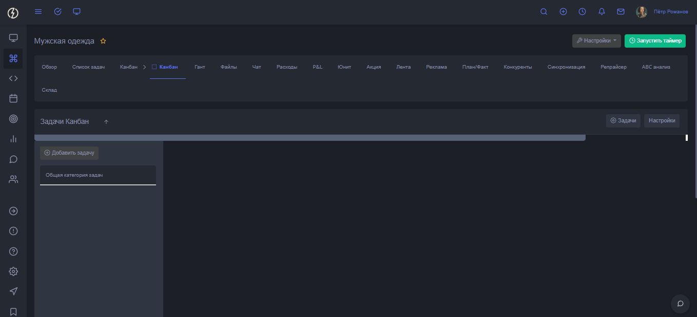This screenshot has height=317, width=697.
Task: Select the Общая категория задач column header
Action: (98, 175)
